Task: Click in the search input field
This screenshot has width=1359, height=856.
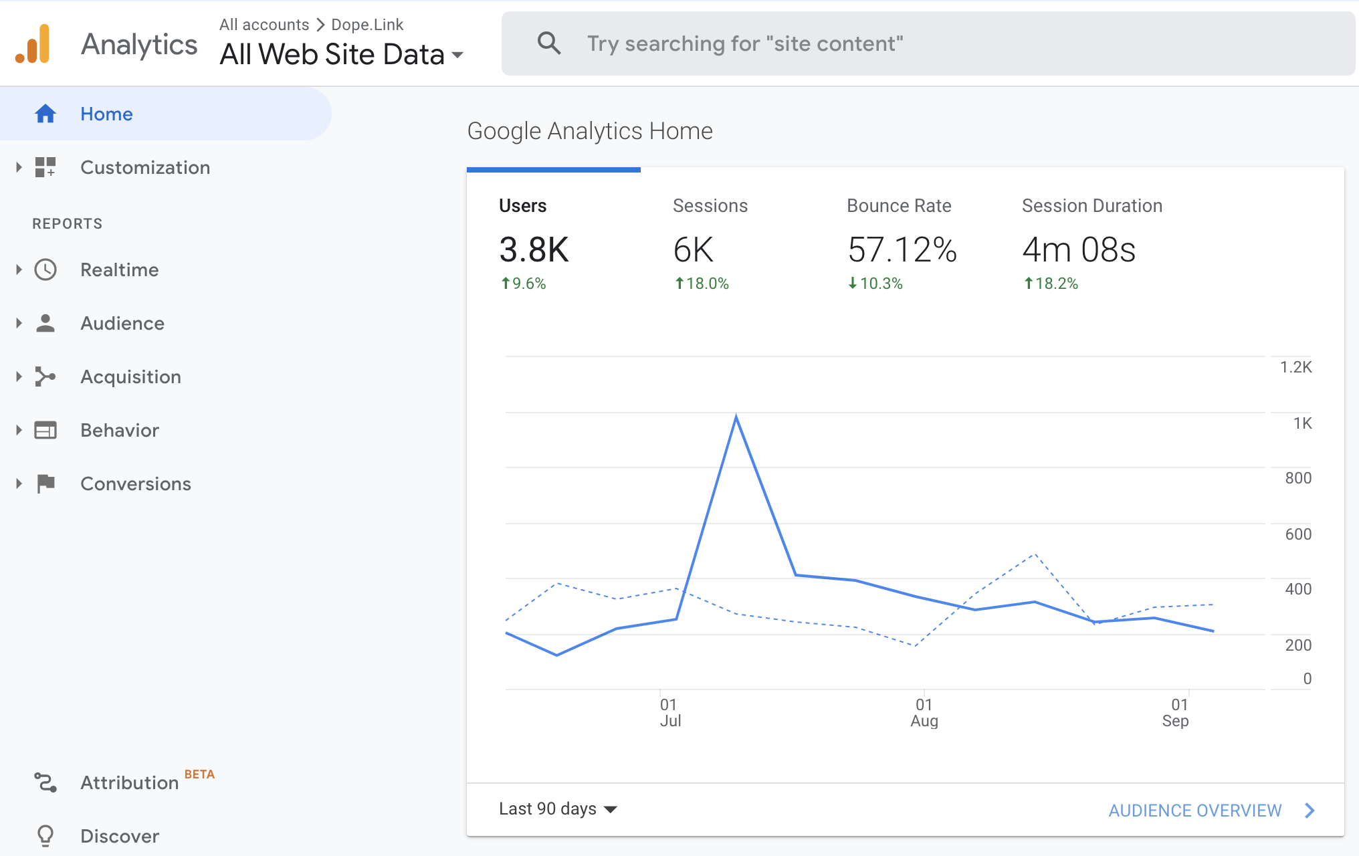Action: (928, 43)
